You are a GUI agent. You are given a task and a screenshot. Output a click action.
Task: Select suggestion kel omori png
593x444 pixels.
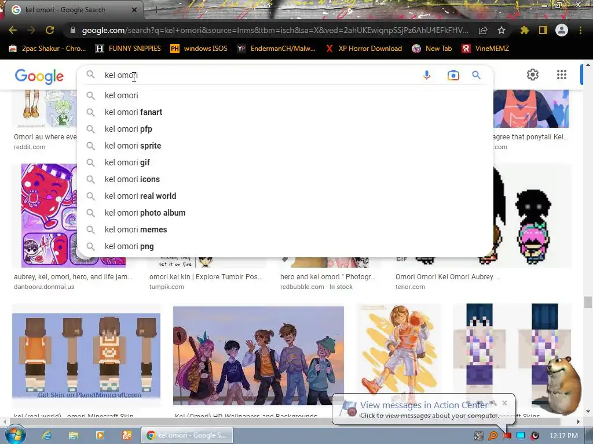[x=285, y=246]
